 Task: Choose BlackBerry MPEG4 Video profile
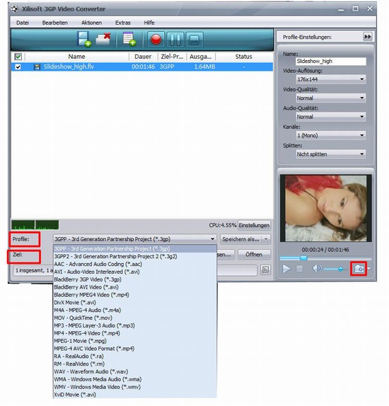coord(134,295)
